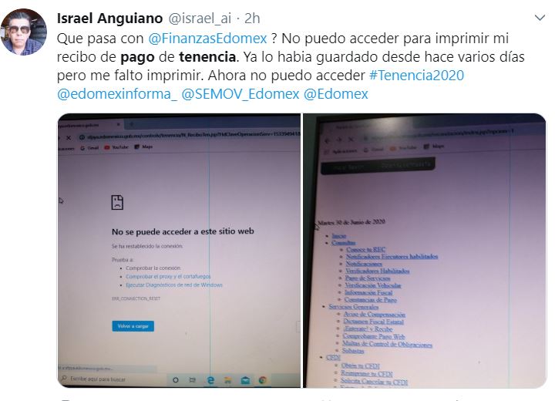View the left error page photo
555x401 pixels.
coord(179,251)
